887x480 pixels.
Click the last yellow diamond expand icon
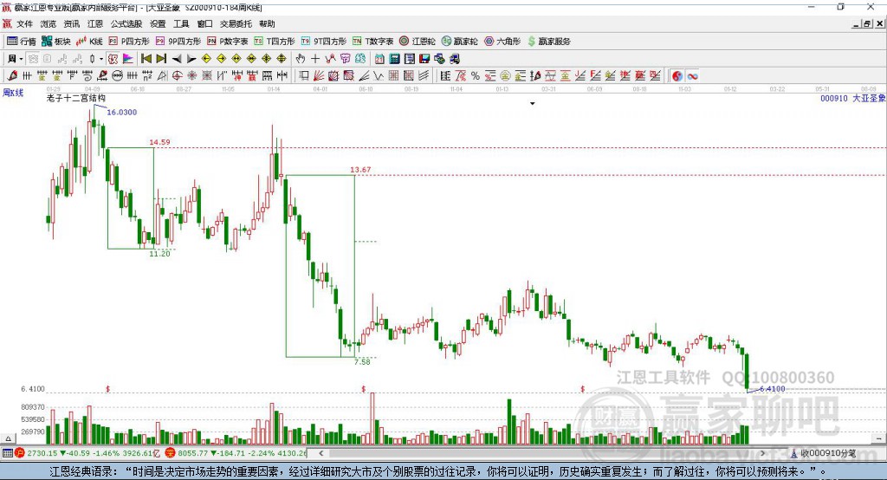pyautogui.click(x=282, y=59)
